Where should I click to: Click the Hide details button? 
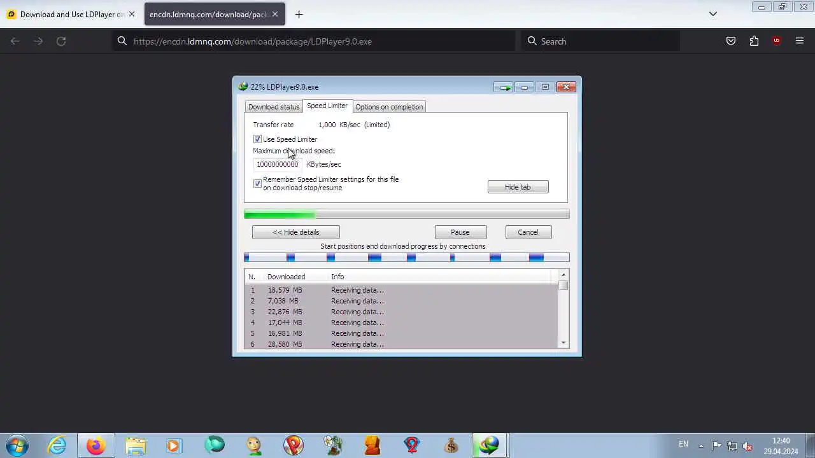click(296, 232)
